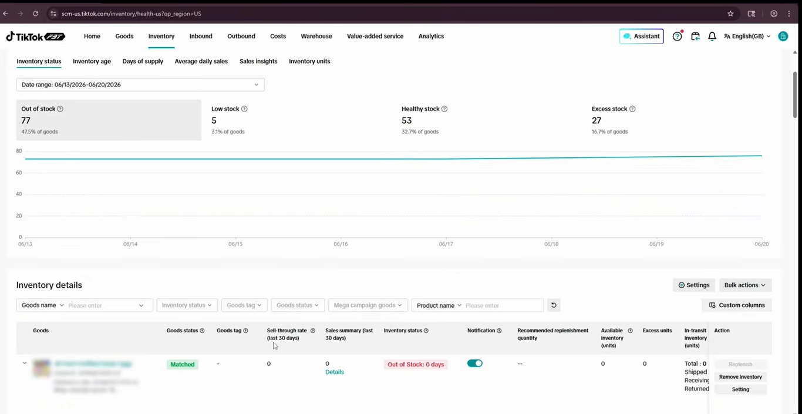Switch to the Inventory units tab

[309, 61]
